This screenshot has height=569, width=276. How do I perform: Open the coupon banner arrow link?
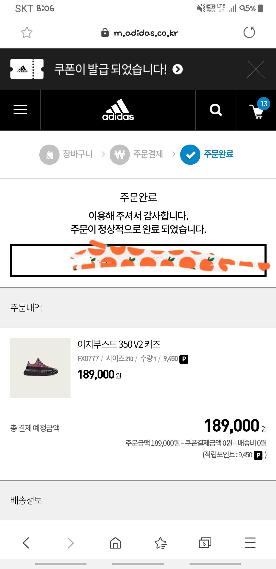click(178, 69)
